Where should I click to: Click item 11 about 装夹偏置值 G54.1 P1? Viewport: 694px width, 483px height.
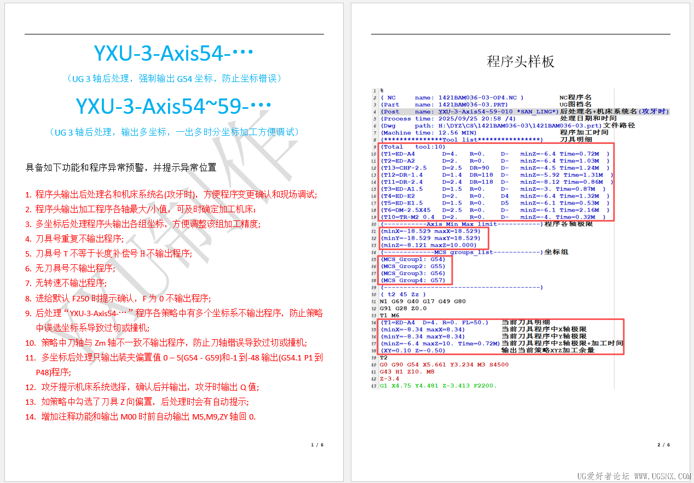[x=174, y=365]
